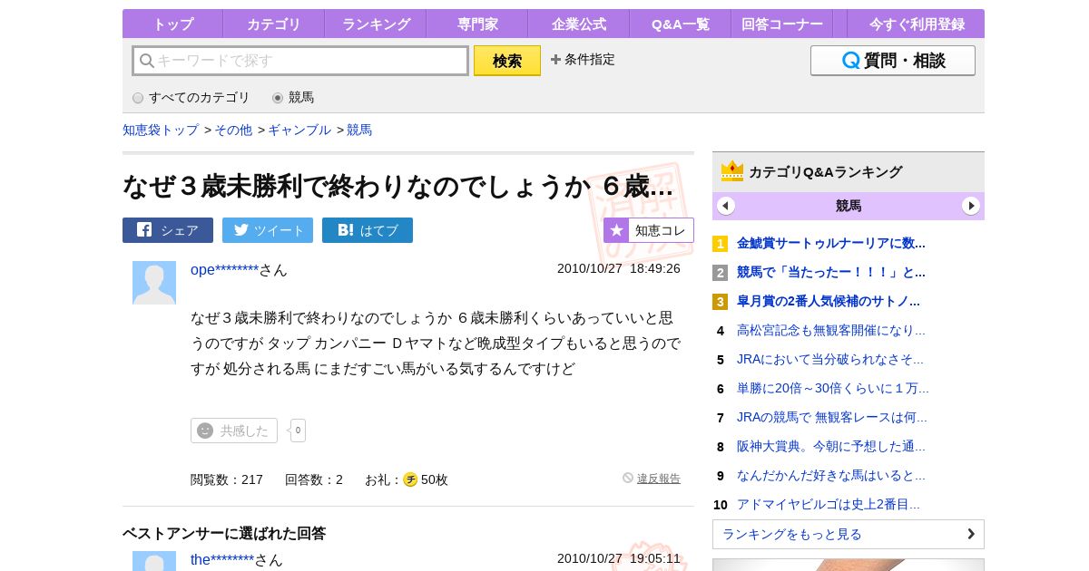This screenshot has height=571, width=1089.
Task: Click the answerer avatar for the********
Action: [x=154, y=561]
